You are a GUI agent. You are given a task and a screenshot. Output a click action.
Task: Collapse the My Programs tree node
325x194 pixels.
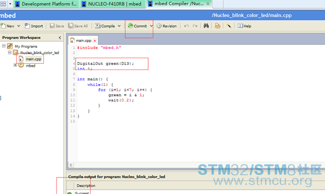[x=4, y=46]
